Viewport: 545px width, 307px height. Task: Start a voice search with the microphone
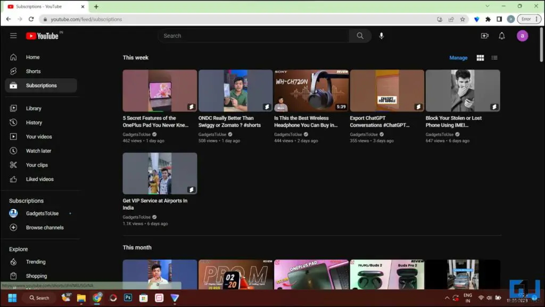(x=381, y=36)
